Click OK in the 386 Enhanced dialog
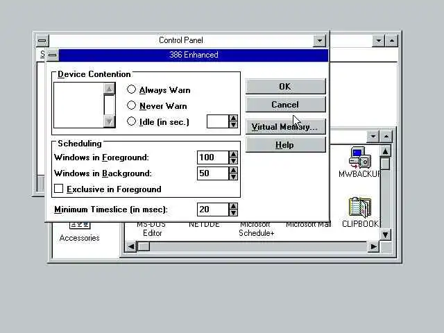The image size is (444, 333). point(285,86)
